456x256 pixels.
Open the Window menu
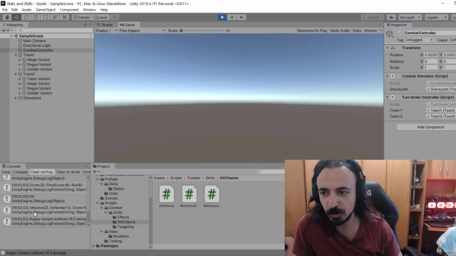[x=89, y=9]
